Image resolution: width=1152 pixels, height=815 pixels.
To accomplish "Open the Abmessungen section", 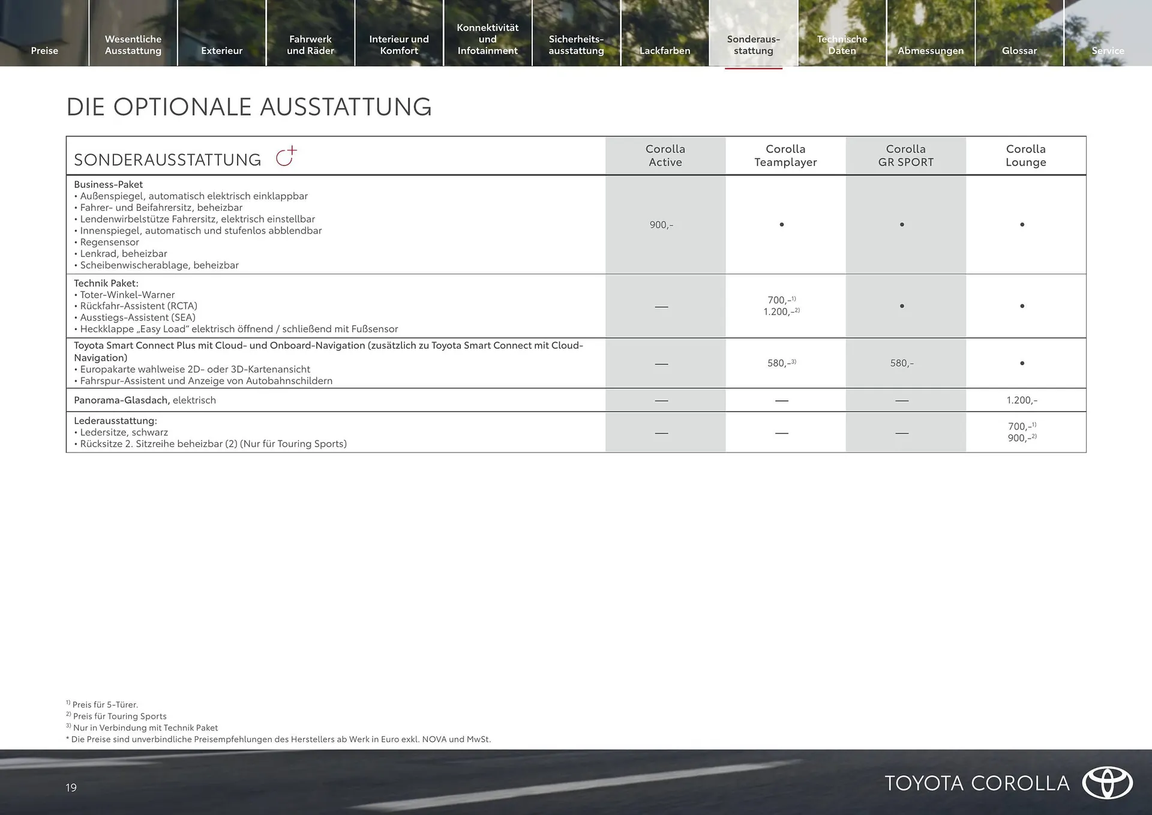I will pyautogui.click(x=931, y=50).
